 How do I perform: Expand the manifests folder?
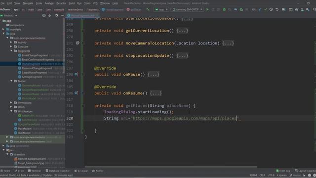(3, 29)
